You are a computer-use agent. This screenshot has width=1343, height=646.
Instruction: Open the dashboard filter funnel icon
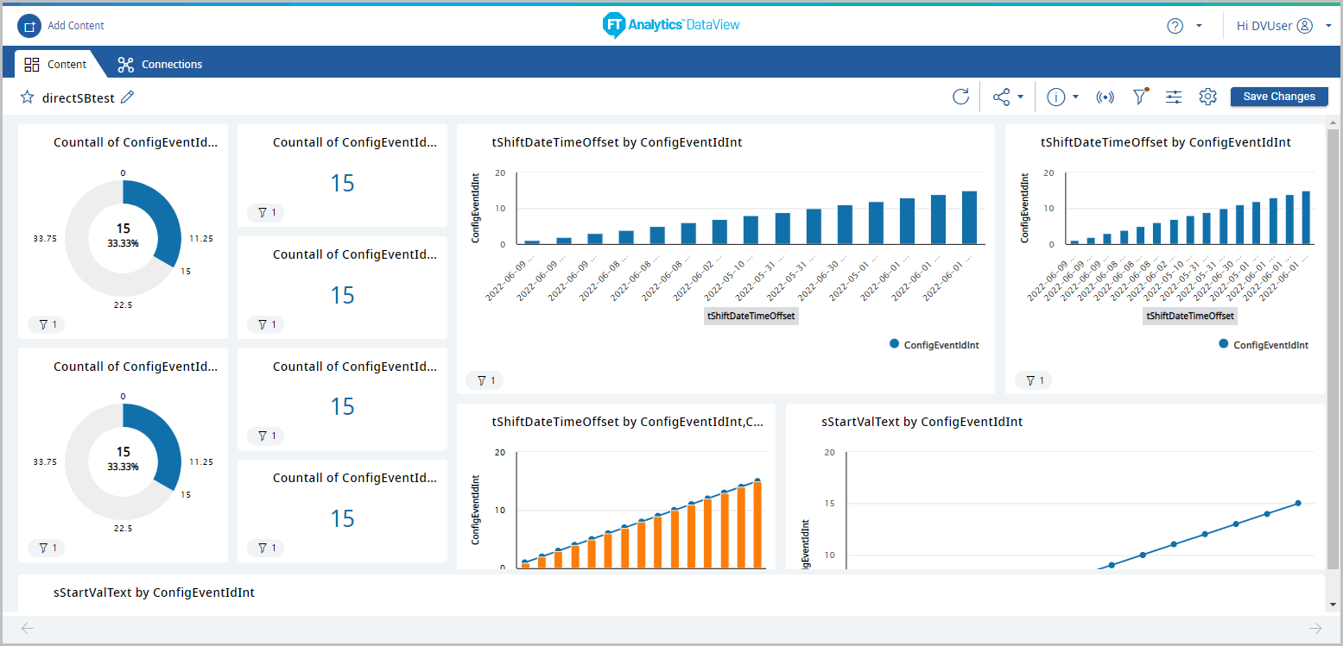pyautogui.click(x=1140, y=97)
